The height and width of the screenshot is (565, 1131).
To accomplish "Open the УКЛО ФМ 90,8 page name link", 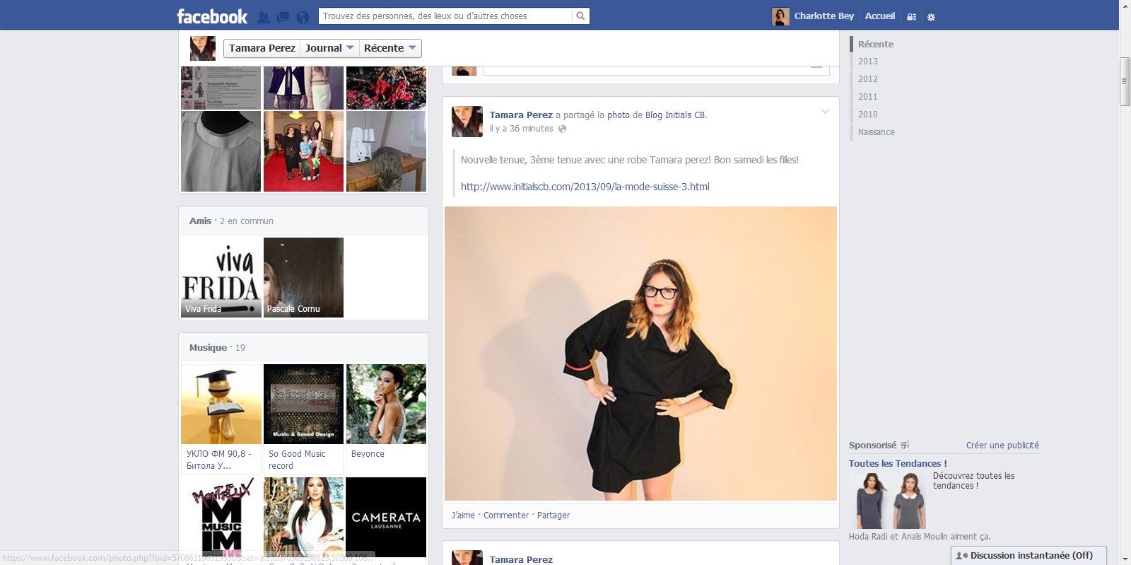I will [x=219, y=460].
